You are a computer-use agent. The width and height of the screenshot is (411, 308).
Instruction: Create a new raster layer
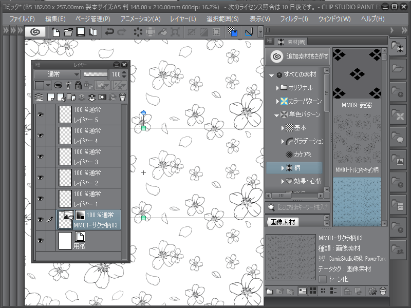51,97
